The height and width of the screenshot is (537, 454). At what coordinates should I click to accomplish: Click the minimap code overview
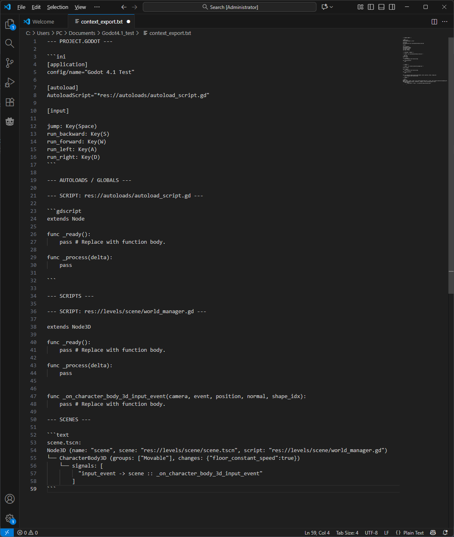424,61
